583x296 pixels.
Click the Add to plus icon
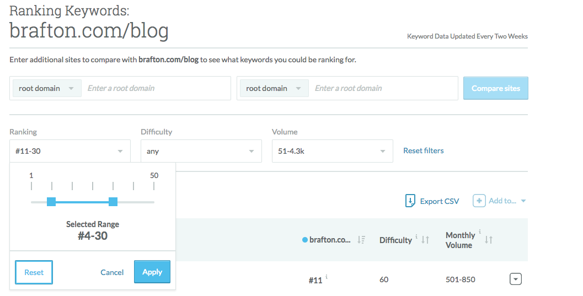click(479, 201)
